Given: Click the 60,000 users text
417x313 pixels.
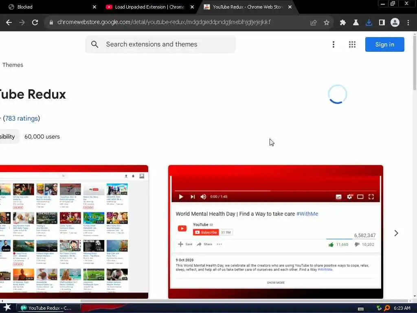Looking at the screenshot, I should pos(42,137).
